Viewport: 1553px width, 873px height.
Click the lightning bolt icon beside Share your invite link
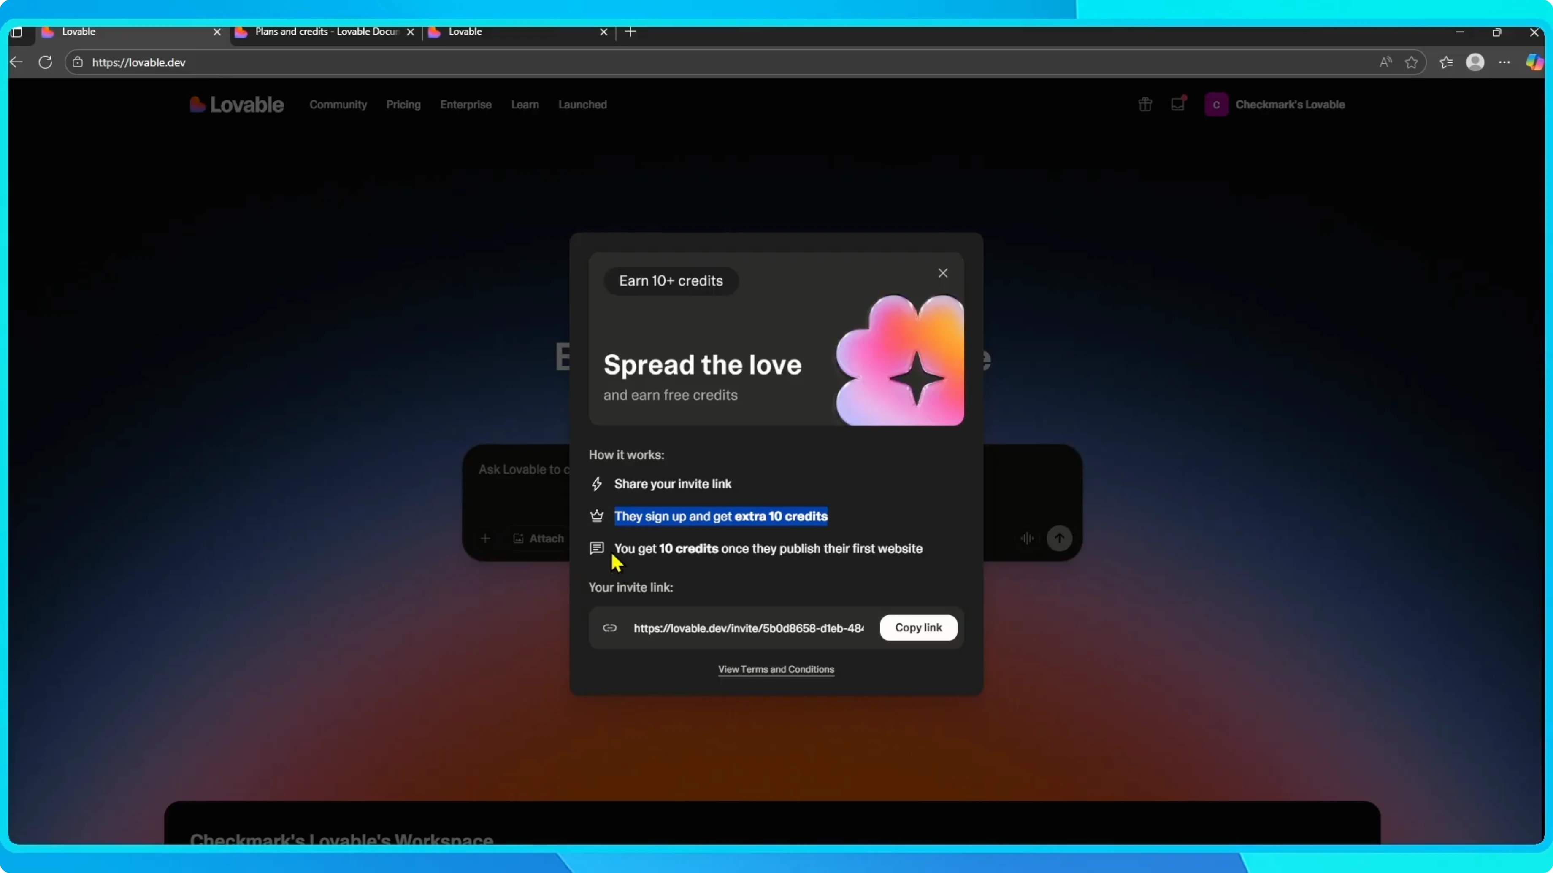click(x=596, y=484)
